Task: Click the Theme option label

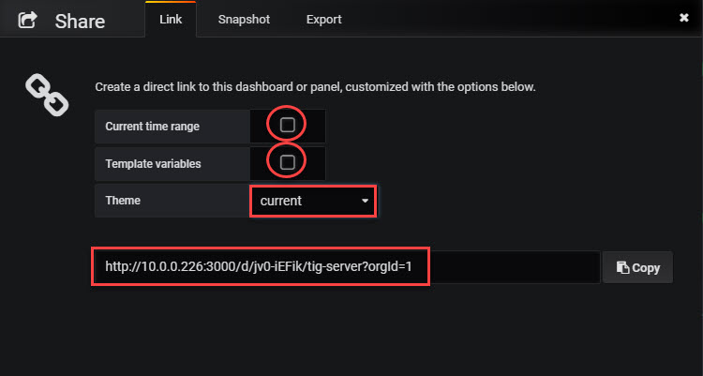Action: tap(123, 200)
